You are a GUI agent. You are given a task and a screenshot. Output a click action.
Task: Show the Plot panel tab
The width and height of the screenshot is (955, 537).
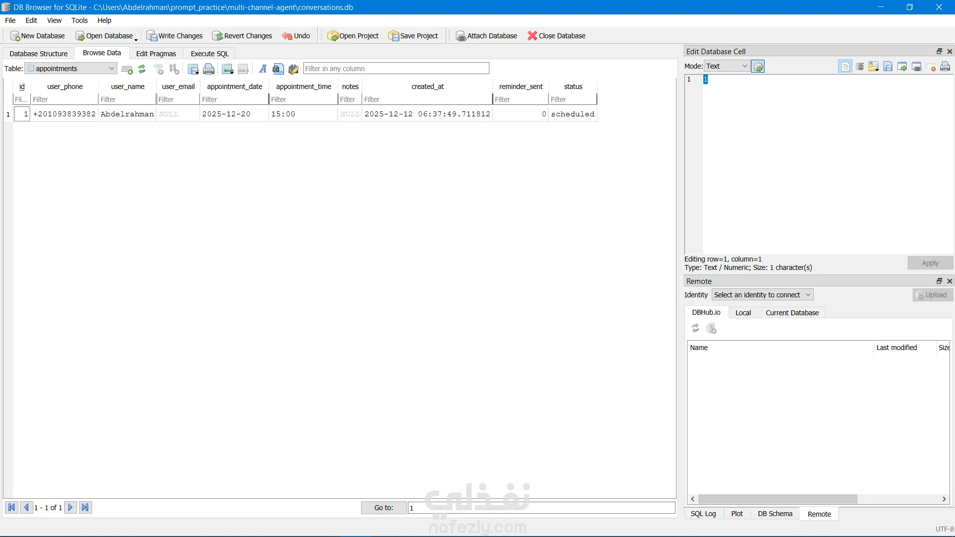pos(737,514)
